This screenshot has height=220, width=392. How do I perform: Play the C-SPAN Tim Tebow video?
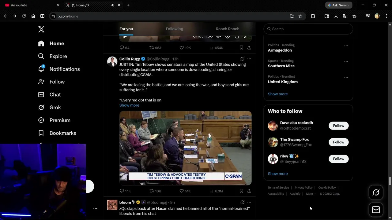pyautogui.click(x=186, y=148)
